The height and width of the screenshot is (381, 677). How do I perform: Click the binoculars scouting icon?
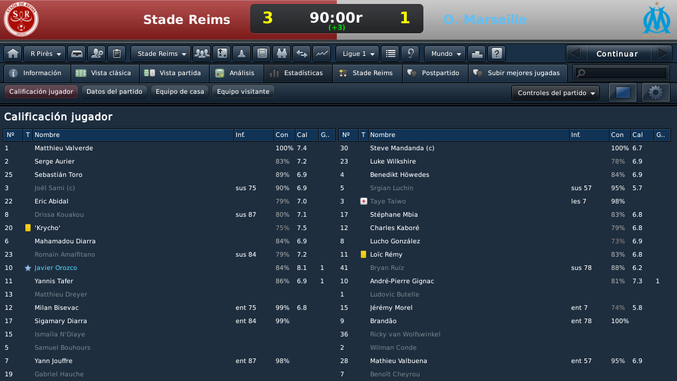point(282,53)
